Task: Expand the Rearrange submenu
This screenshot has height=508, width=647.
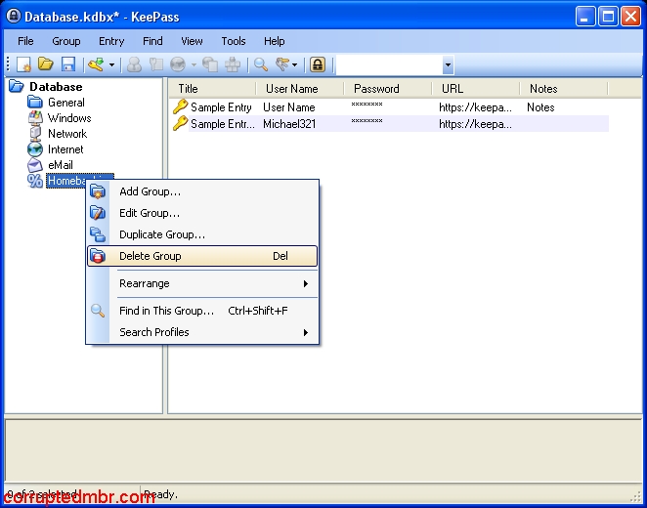Action: [x=202, y=283]
